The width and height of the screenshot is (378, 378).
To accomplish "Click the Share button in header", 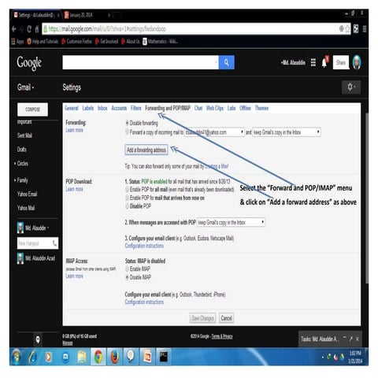I will pyautogui.click(x=341, y=62).
